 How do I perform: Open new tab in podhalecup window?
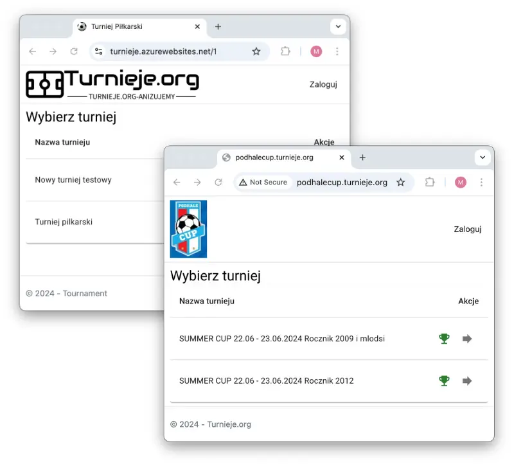click(362, 157)
